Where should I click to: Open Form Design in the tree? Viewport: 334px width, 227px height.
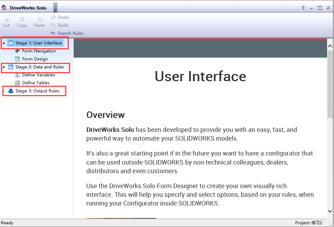click(35, 59)
